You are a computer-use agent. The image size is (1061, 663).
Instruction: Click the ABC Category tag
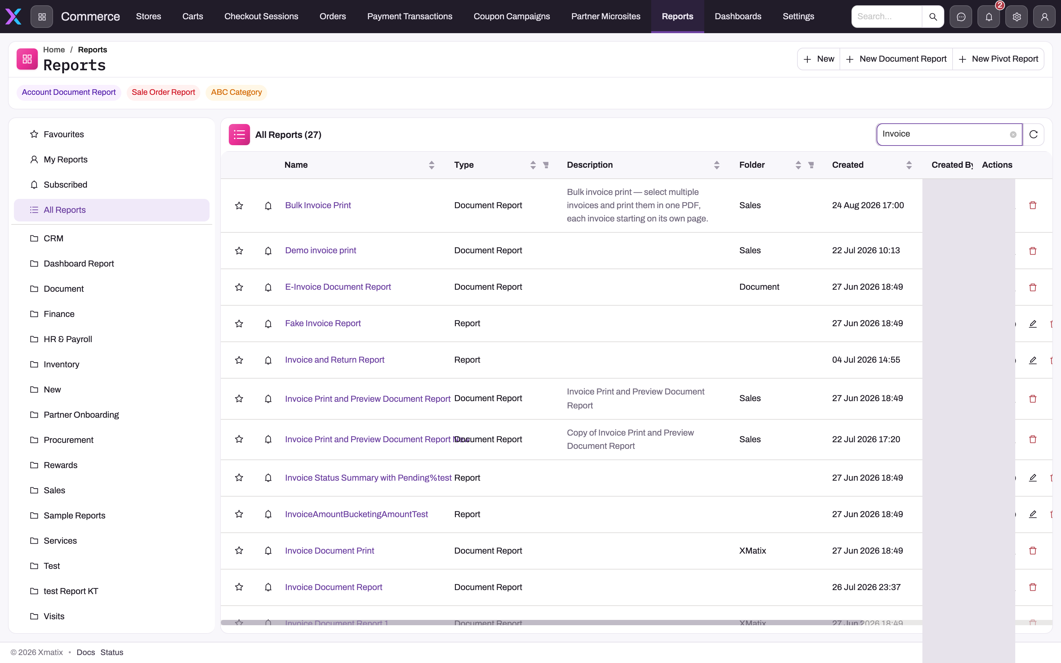[x=236, y=92]
